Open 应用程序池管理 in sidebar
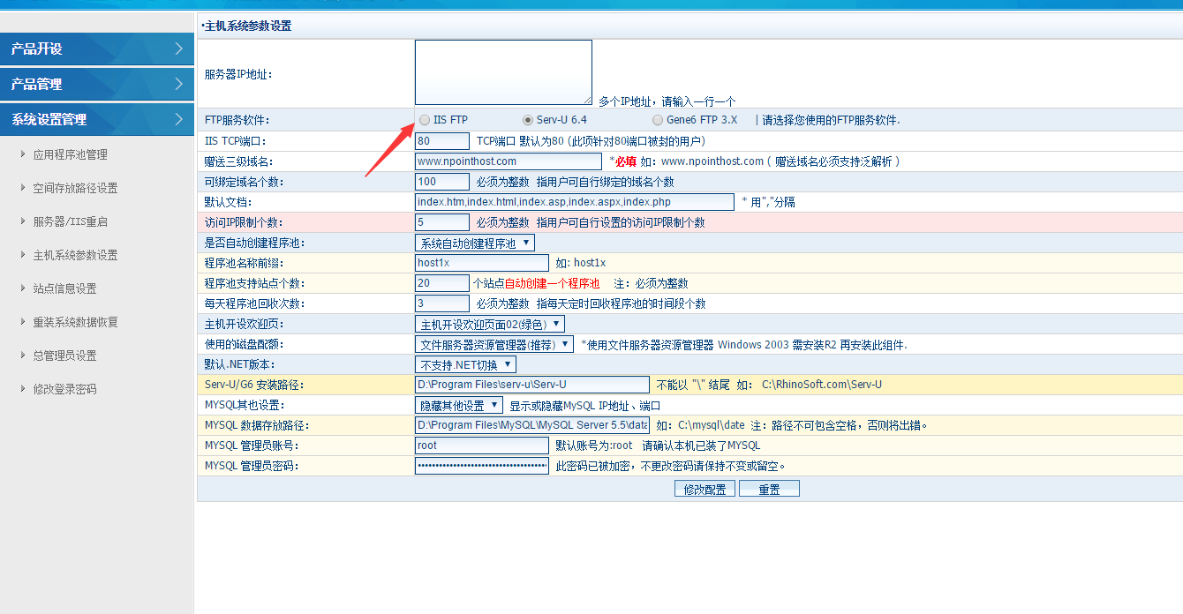This screenshot has width=1183, height=614. 70,154
